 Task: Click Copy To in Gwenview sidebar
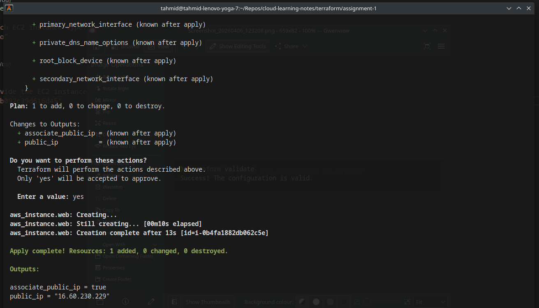click(108, 210)
